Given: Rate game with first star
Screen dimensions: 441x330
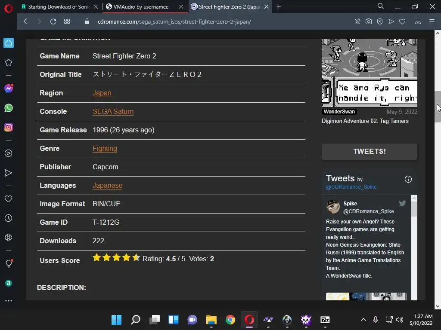Looking at the screenshot, I should point(96,257).
